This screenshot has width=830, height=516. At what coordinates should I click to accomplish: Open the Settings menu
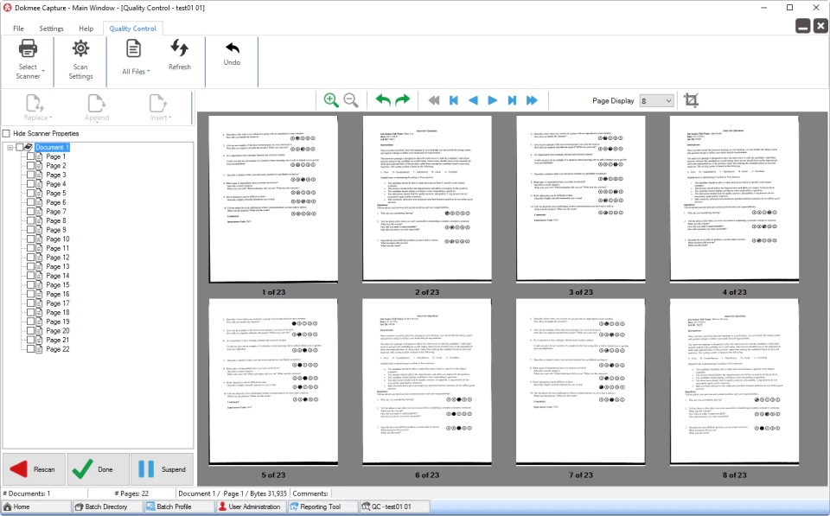(51, 29)
